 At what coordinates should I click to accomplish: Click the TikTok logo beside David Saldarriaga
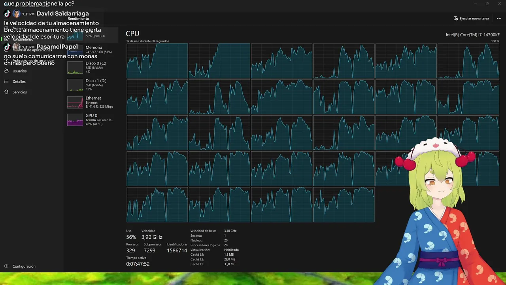tap(7, 14)
